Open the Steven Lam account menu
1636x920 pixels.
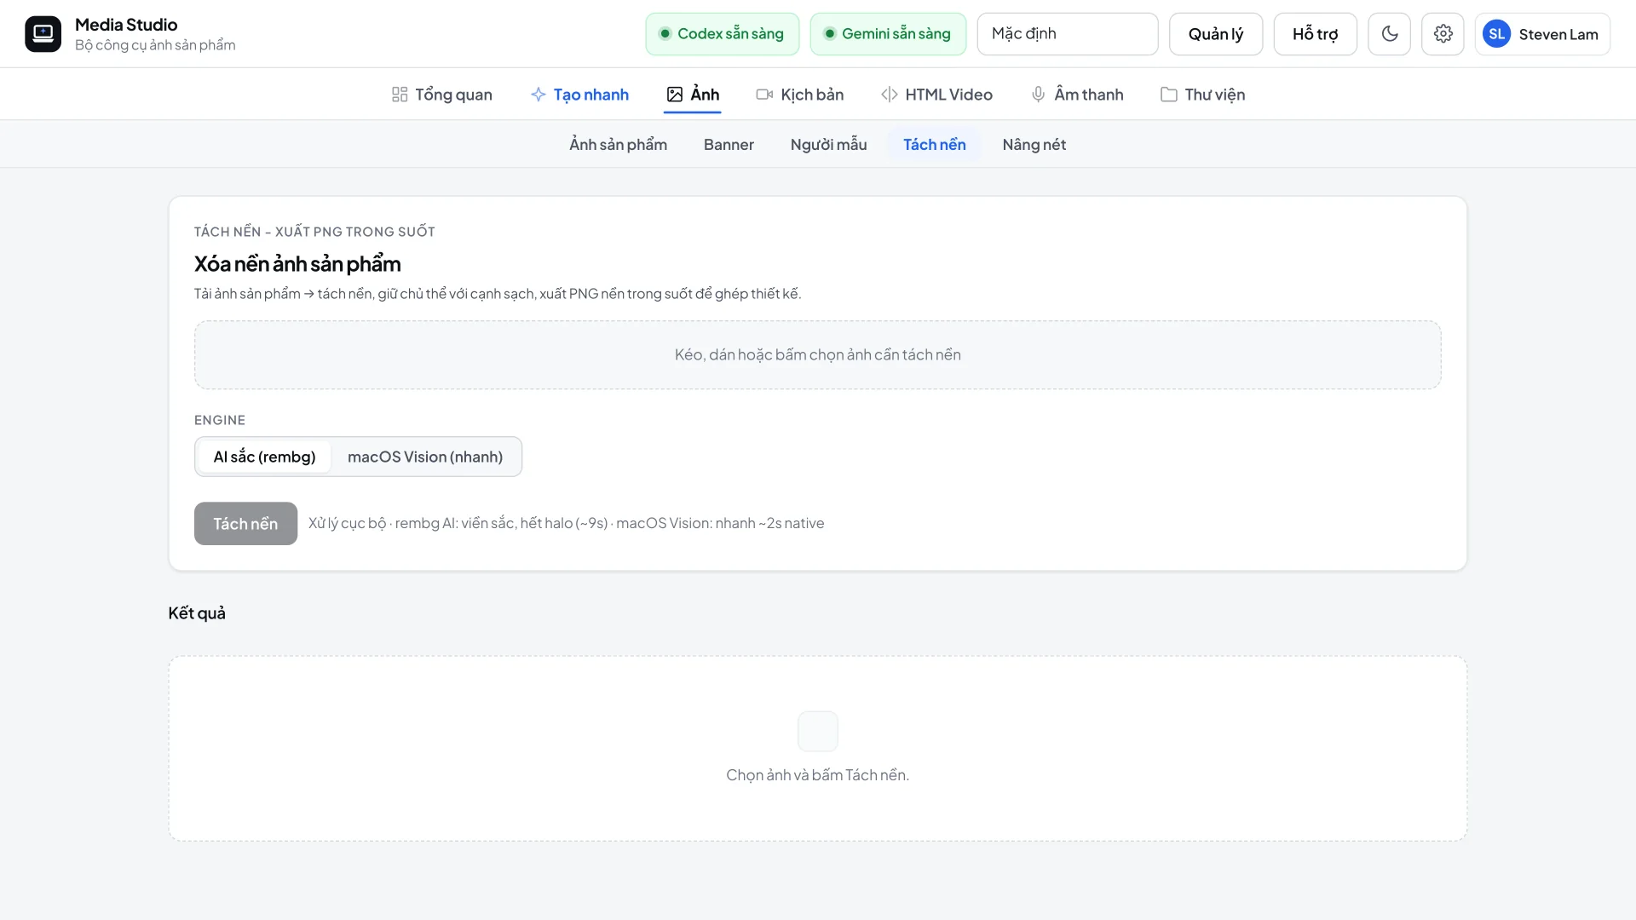coord(1543,34)
